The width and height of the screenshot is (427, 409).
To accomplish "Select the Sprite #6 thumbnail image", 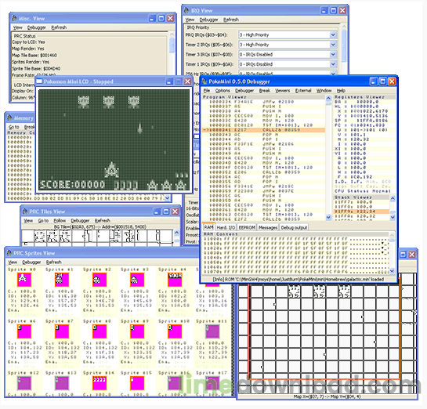I will point(24,331).
